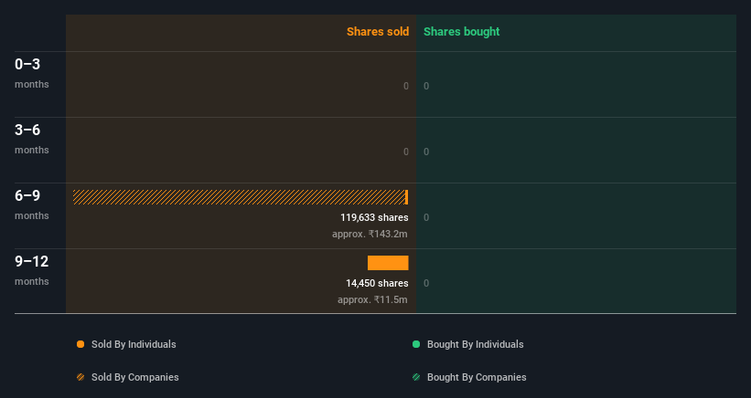
Task: Click the hatched Bought By Companies legend icon
Action: pyautogui.click(x=416, y=377)
